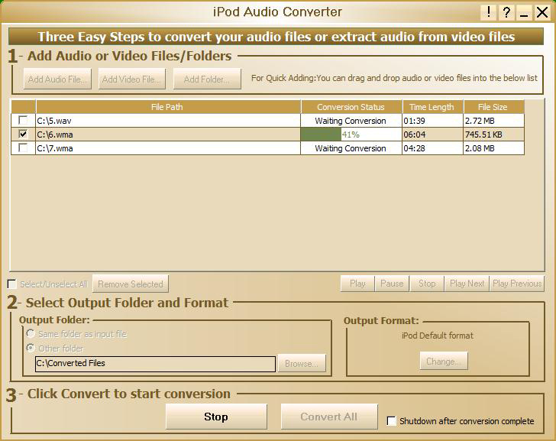Click Play Next button
Screen dimensions: 556x441
[467, 284]
